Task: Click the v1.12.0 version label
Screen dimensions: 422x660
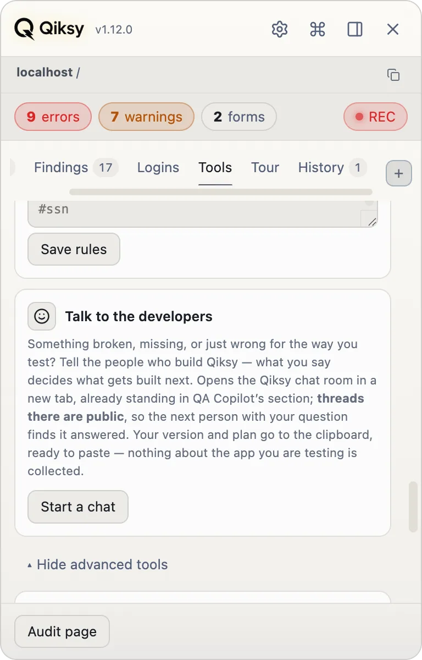Action: tap(114, 29)
